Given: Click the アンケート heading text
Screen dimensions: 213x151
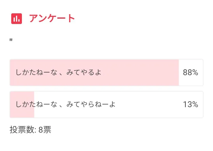Looking at the screenshot, I should [x=52, y=18].
